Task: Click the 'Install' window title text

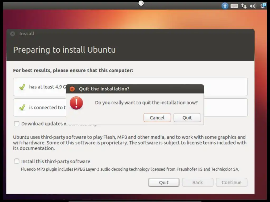Action: (27, 33)
